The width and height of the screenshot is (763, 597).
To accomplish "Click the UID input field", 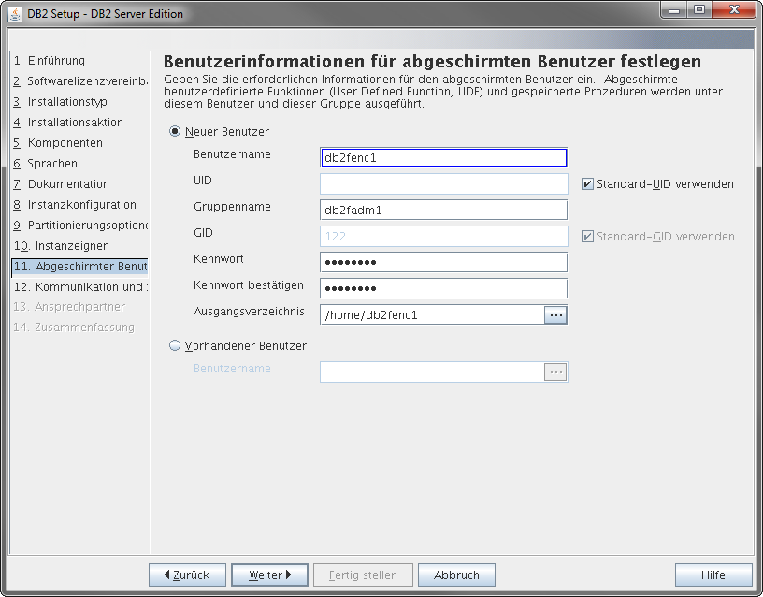I will coord(444,184).
